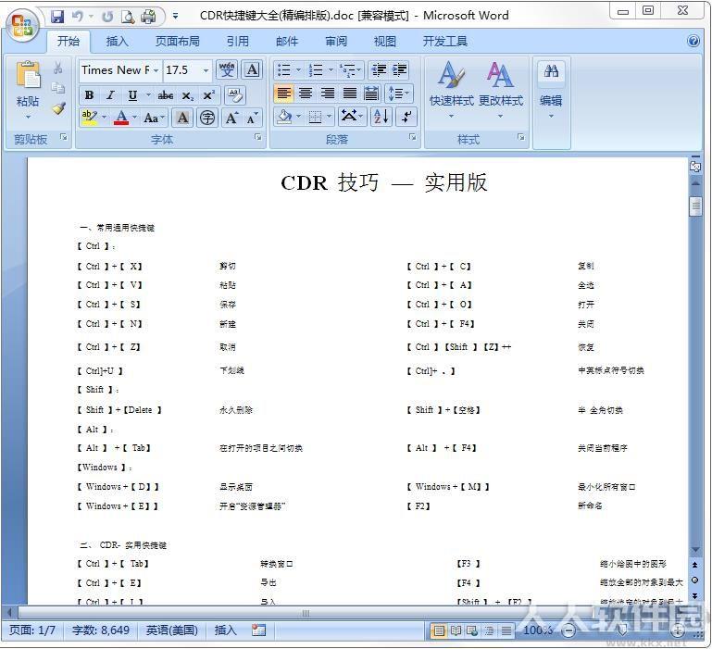Switch to full-screen reading view
Screen dimensions: 712x649
[456, 630]
